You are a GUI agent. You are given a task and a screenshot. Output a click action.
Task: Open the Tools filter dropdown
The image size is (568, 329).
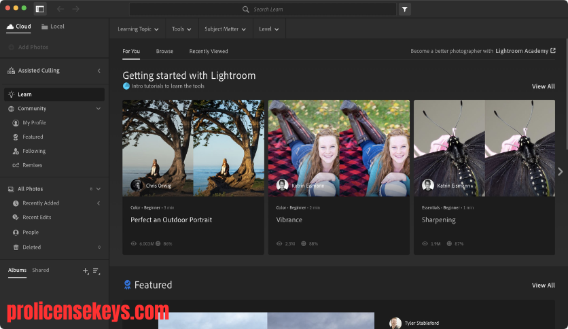click(x=181, y=29)
